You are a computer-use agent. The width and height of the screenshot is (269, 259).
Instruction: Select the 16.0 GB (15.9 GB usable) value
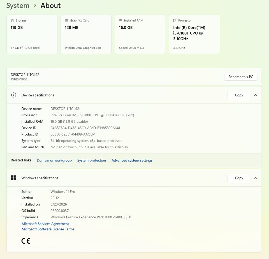[69, 122]
